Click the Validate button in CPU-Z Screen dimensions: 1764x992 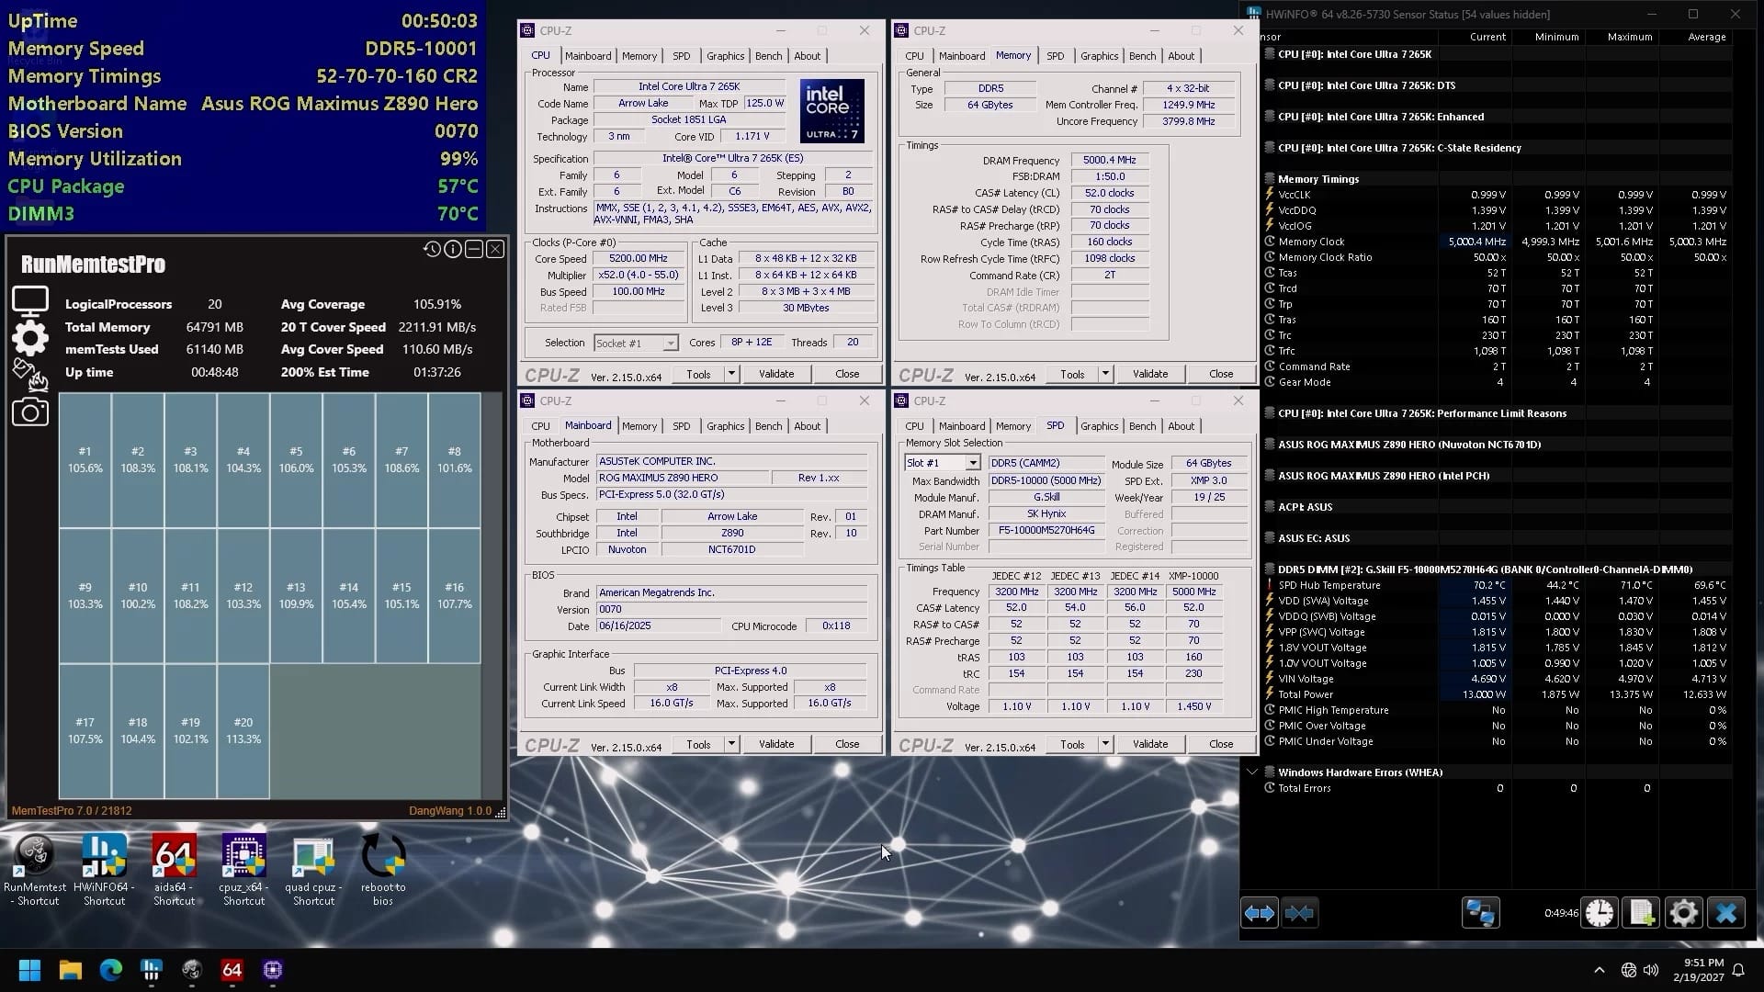tap(776, 373)
